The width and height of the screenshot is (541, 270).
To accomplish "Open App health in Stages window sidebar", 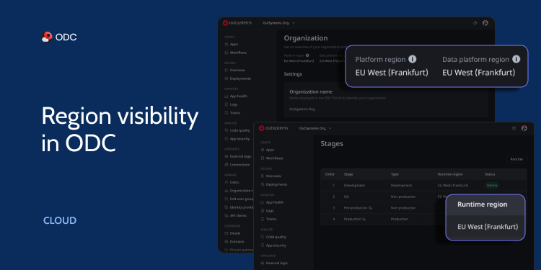I will coord(272,202).
